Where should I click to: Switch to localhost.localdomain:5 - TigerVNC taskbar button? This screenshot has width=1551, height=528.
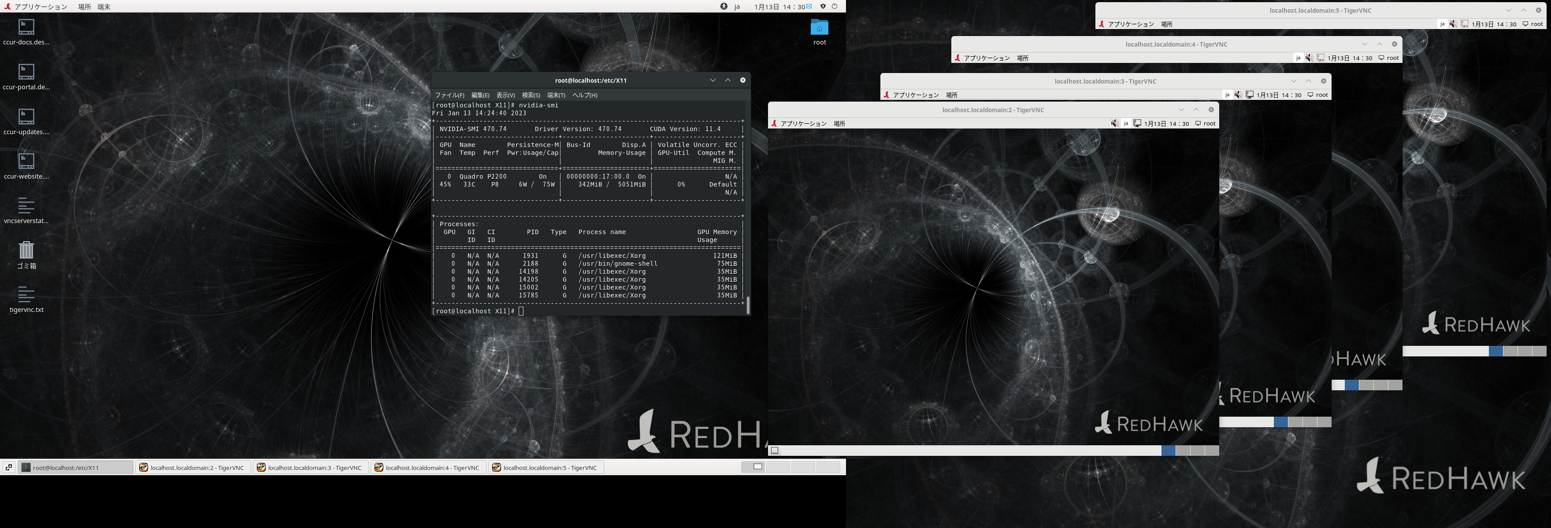(546, 467)
